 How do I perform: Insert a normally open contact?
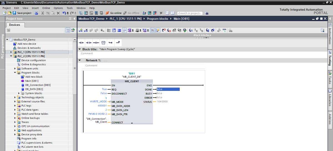tap(81, 42)
